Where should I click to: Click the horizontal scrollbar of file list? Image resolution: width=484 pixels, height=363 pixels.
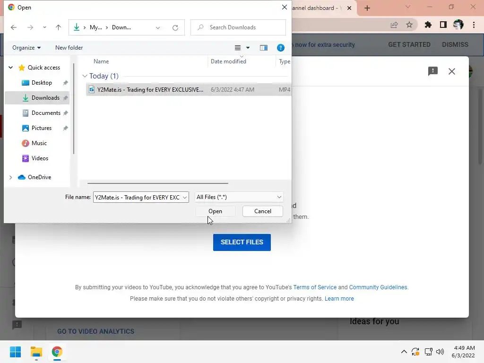pos(158,183)
